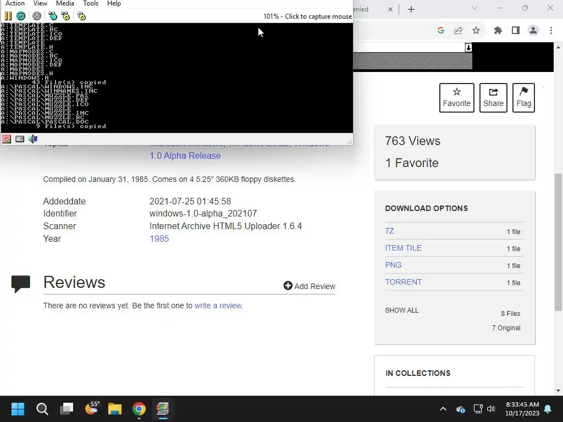Pause the emulator with the pause icon
Image resolution: width=563 pixels, height=422 pixels.
coord(8,16)
